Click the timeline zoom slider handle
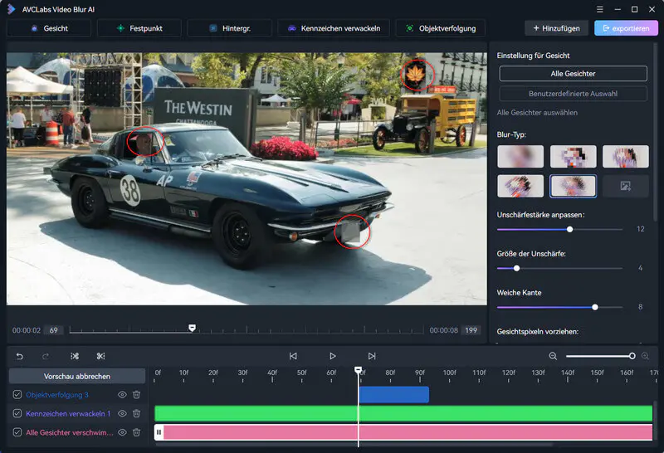664x453 pixels. click(632, 356)
